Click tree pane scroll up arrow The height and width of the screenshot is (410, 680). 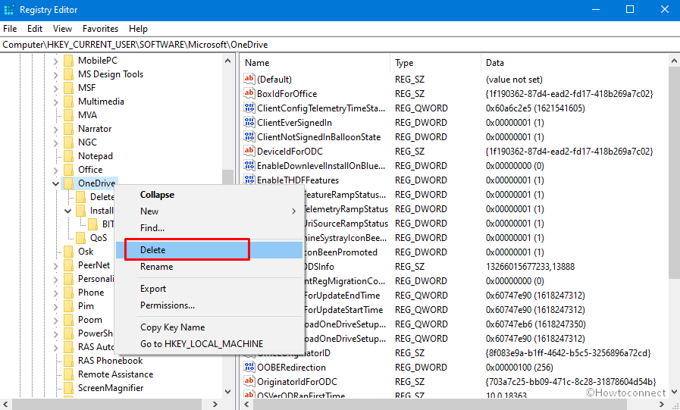pyautogui.click(x=228, y=61)
